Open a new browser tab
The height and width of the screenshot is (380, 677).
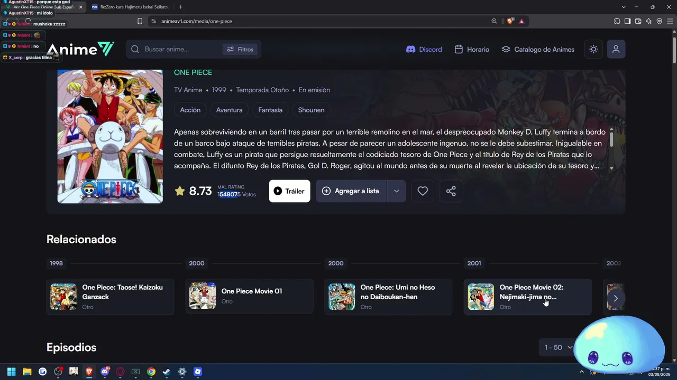[180, 7]
